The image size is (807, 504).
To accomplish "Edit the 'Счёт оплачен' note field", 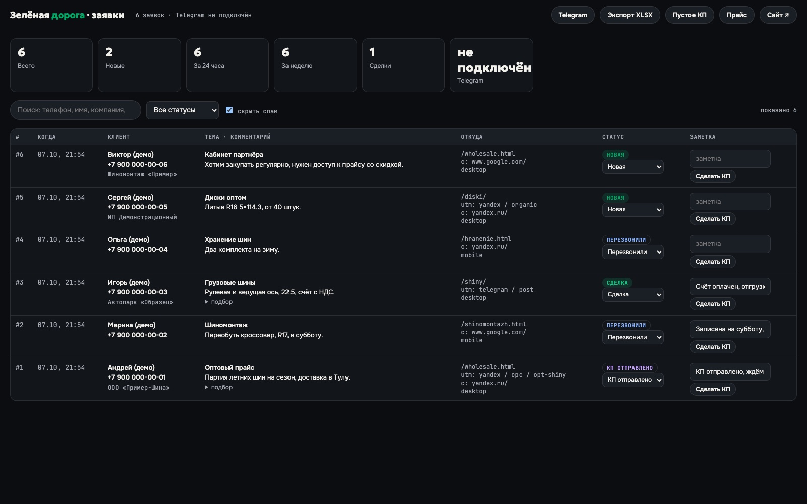I will (x=730, y=287).
